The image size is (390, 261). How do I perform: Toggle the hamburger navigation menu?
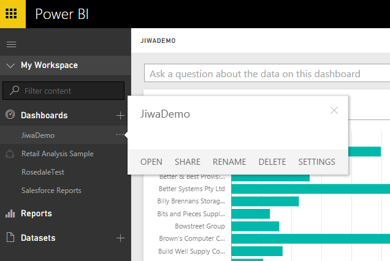click(11, 45)
